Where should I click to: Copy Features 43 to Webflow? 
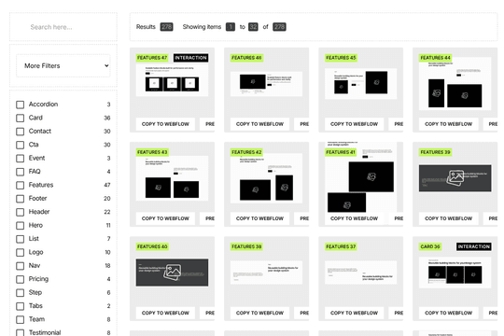165,218
